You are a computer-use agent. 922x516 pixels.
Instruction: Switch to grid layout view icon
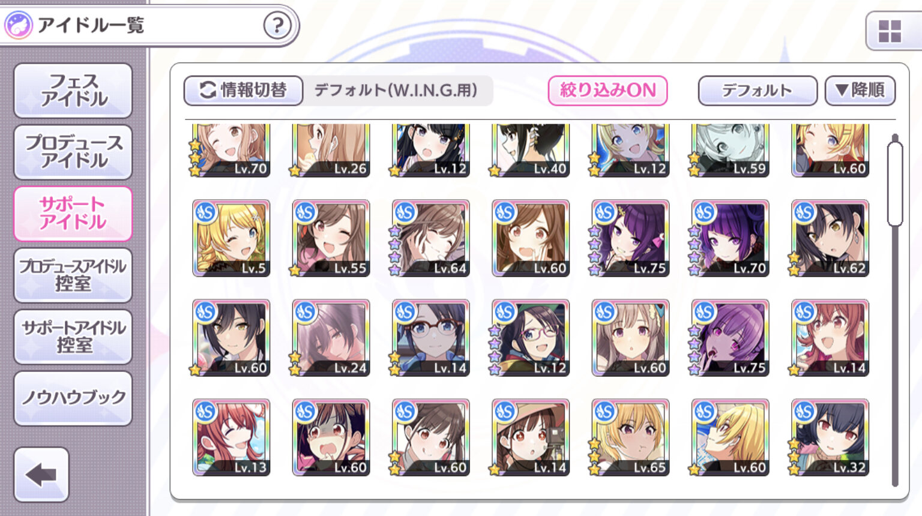[x=890, y=31]
